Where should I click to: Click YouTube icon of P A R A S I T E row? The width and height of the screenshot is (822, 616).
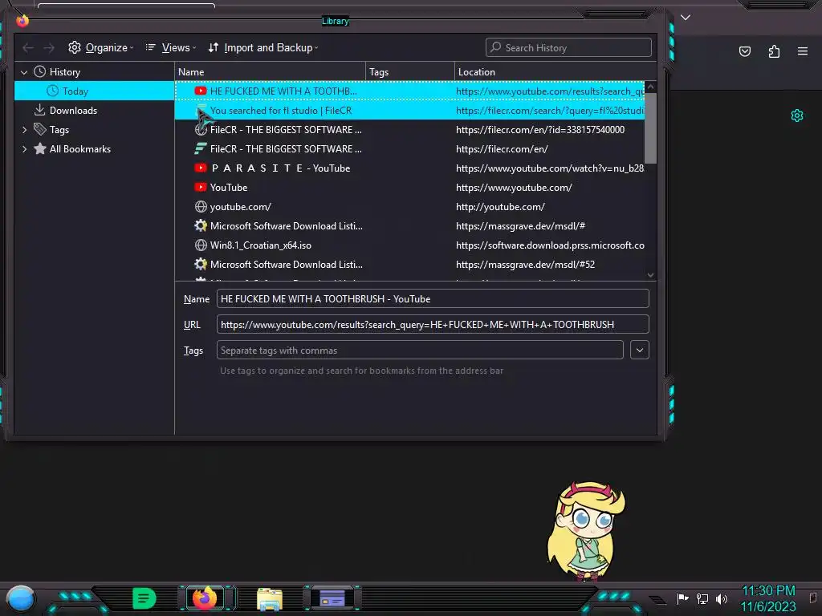click(200, 168)
